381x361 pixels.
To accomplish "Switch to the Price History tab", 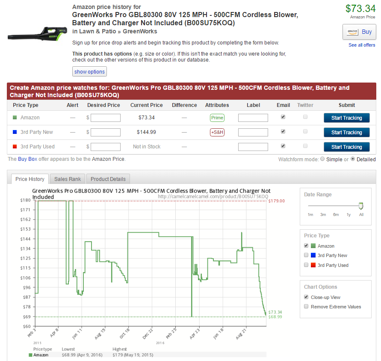I will click(x=30, y=179).
